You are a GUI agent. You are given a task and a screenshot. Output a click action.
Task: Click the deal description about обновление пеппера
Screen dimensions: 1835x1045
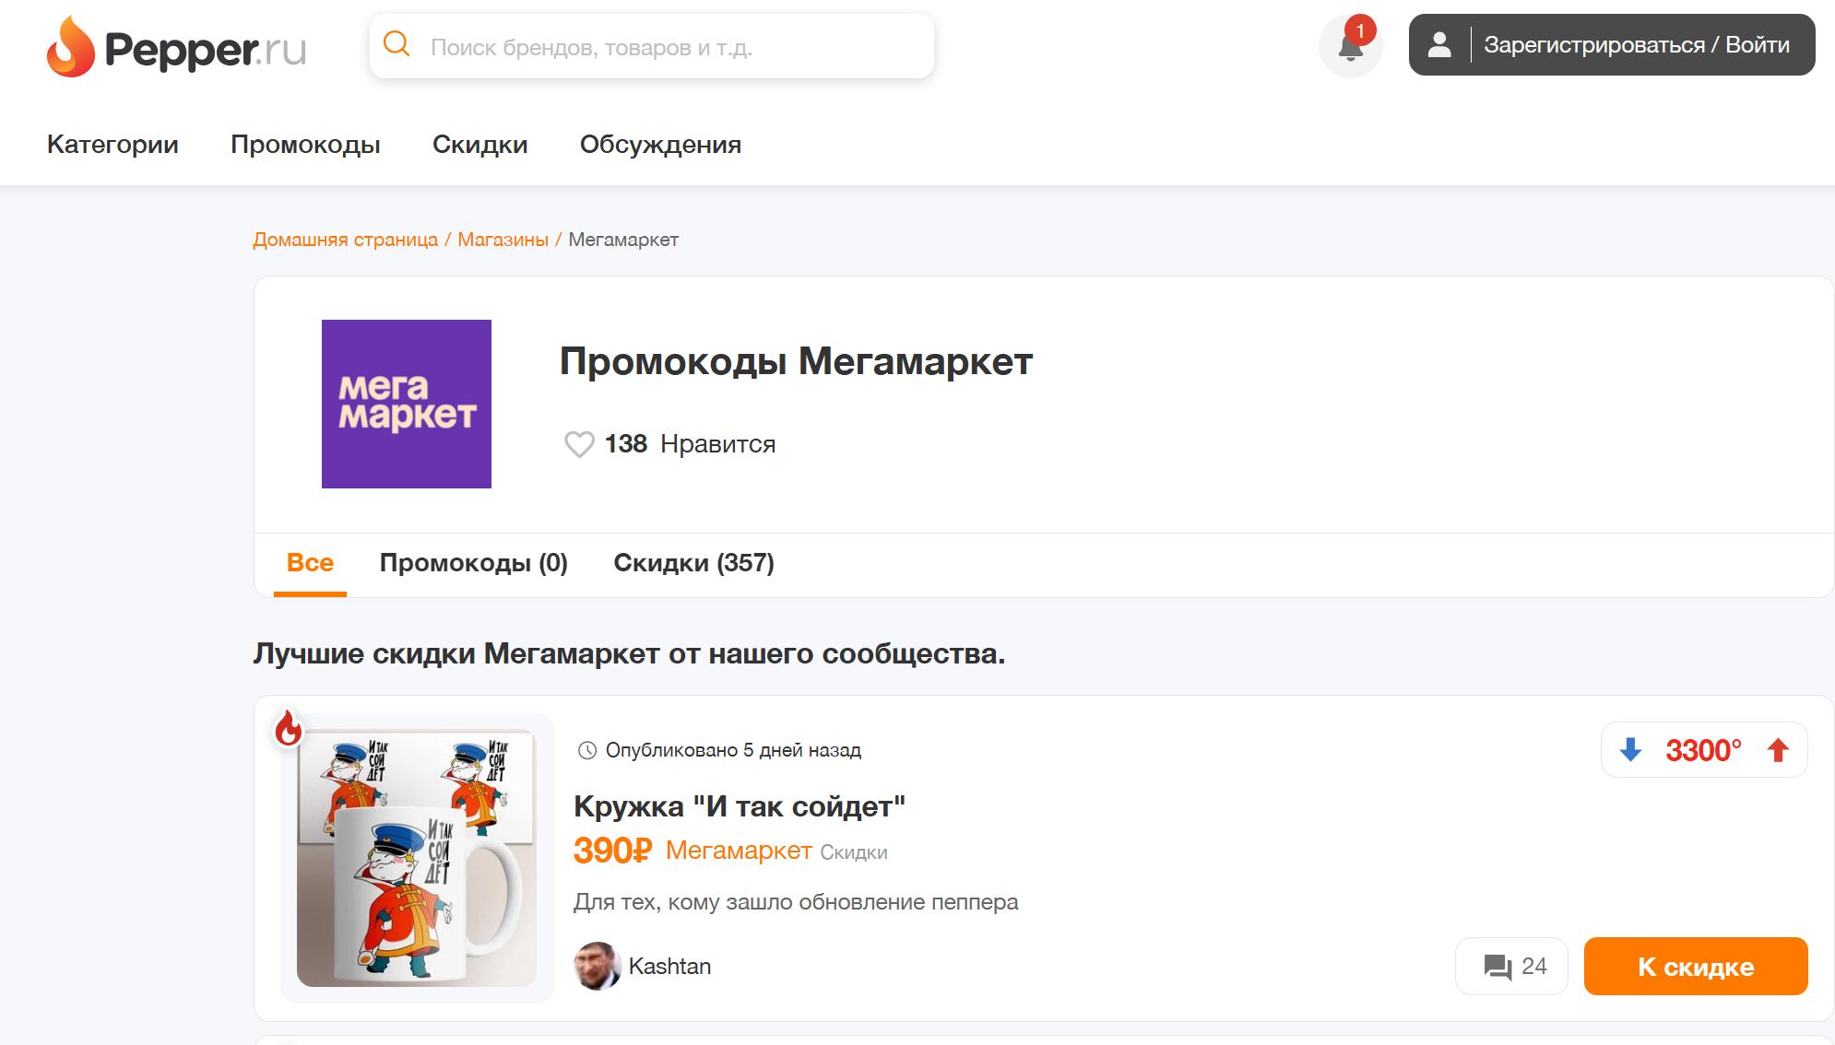point(796,902)
